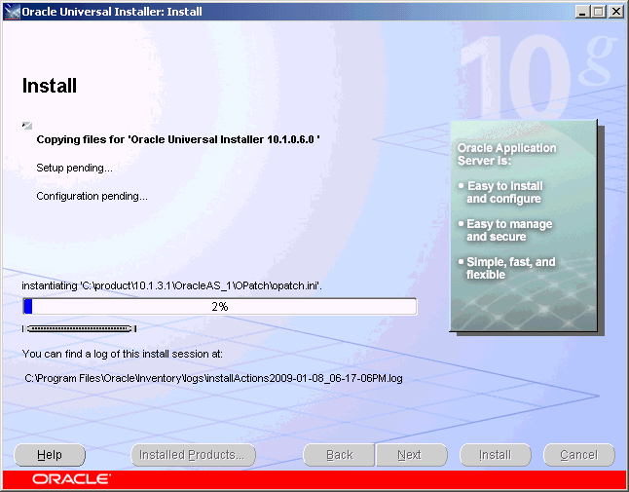Maximize the installer window
The image size is (629, 492).
coord(598,12)
